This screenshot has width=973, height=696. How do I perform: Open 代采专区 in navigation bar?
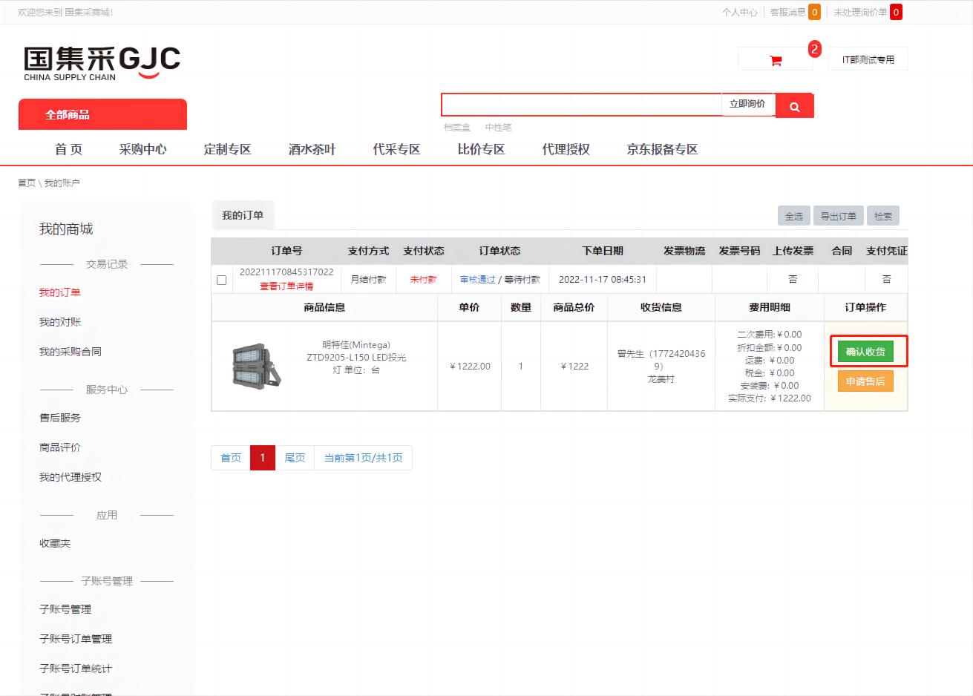396,149
